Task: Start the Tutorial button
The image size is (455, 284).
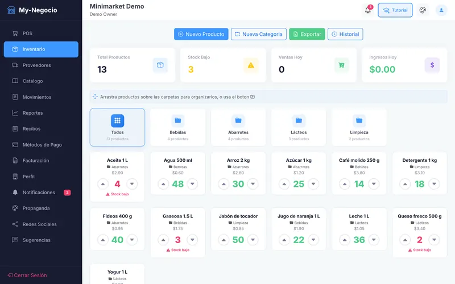Action: coord(395,10)
